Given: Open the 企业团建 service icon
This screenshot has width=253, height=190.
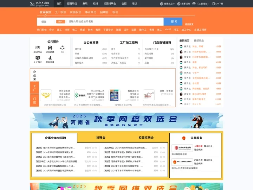Looking at the screenshot, I should [x=50, y=47].
